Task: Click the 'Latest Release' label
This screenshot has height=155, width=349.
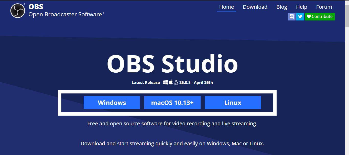Action: pos(146,82)
